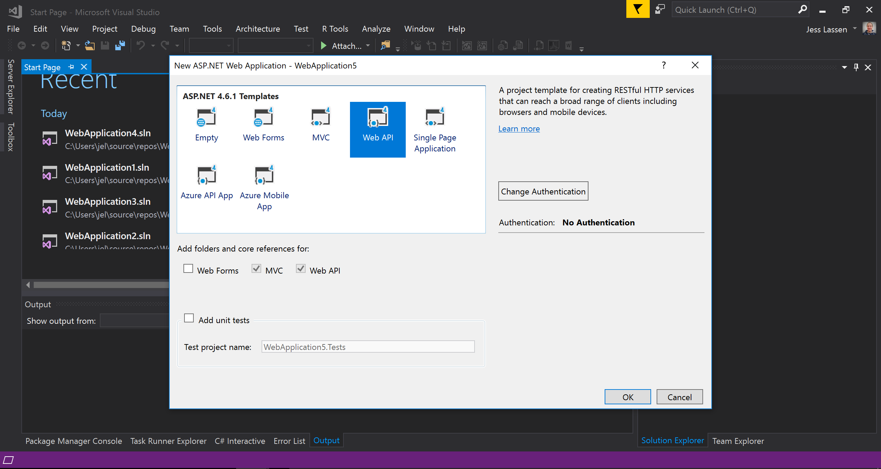Cancel the New ASP.NET Web Application dialog
The image size is (881, 469).
[679, 397]
